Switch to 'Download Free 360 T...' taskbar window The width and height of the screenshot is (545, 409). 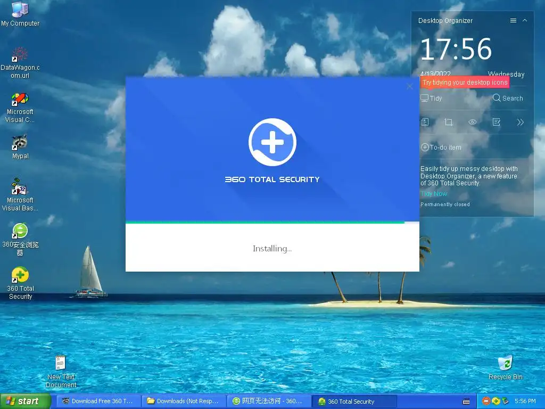point(98,402)
